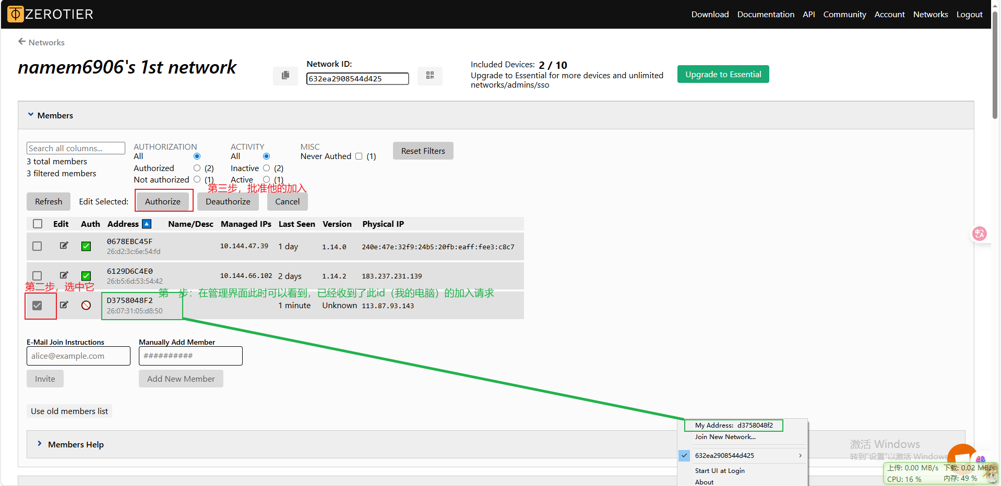Image resolution: width=1001 pixels, height=486 pixels.
Task: Click managed IP 10.144.66.102
Action: [246, 276]
